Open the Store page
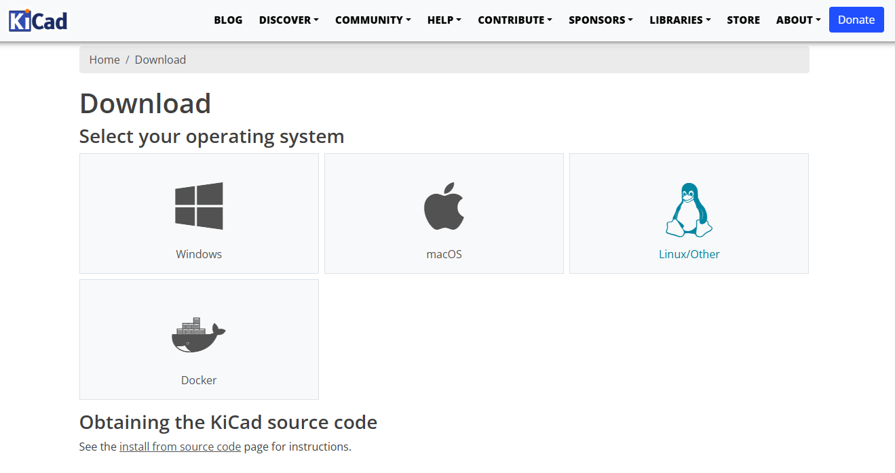 pos(744,20)
